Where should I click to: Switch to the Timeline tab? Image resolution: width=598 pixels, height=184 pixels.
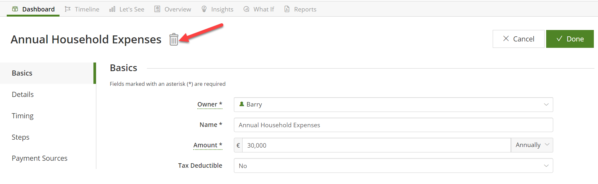[x=82, y=9]
